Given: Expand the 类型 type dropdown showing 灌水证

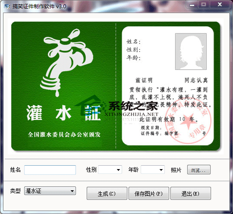Looking at the screenshot, I should pyautogui.click(x=50, y=191).
